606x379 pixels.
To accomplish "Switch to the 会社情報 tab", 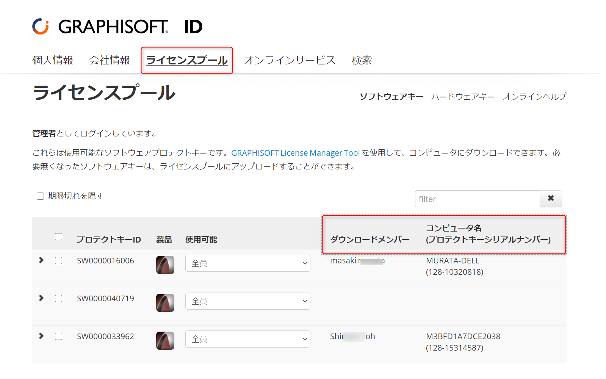I will coord(110,60).
